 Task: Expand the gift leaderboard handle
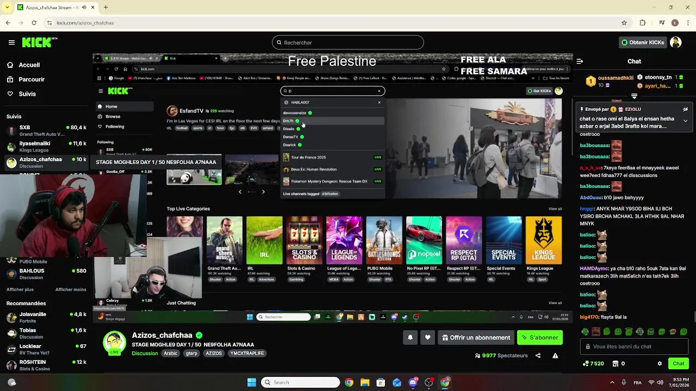pos(634,96)
